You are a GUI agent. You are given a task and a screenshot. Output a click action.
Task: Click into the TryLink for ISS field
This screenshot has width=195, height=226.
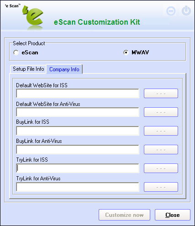[78, 168]
